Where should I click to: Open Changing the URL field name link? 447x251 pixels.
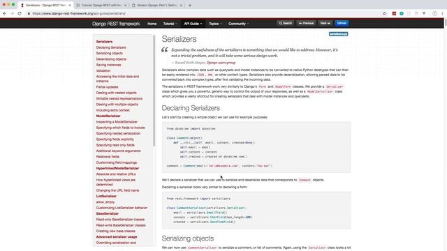coord(118,190)
